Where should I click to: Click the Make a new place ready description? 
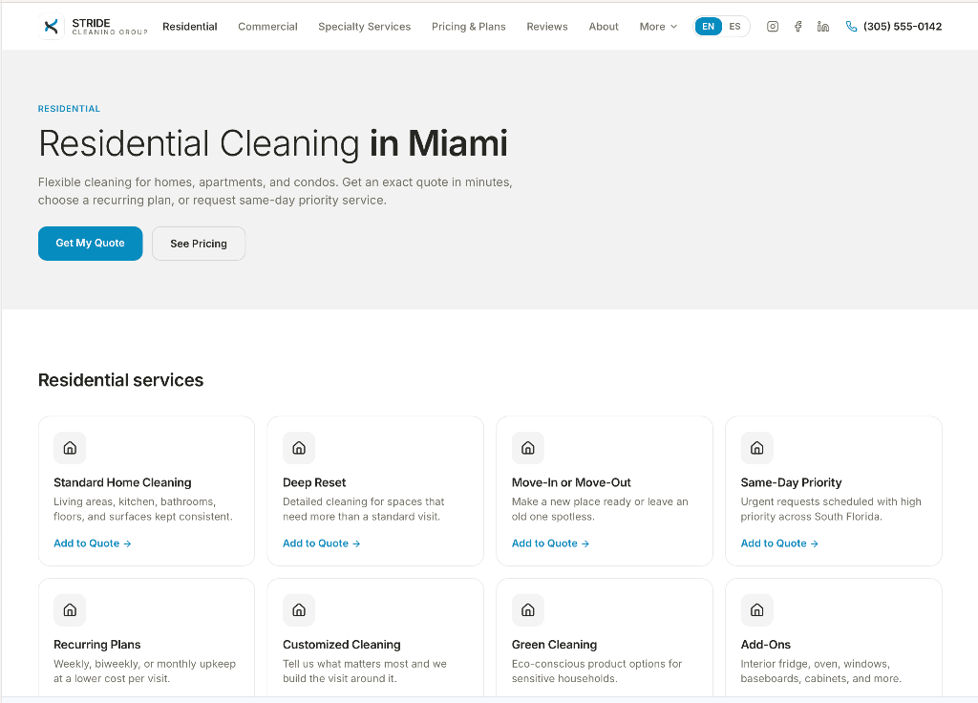pos(600,509)
